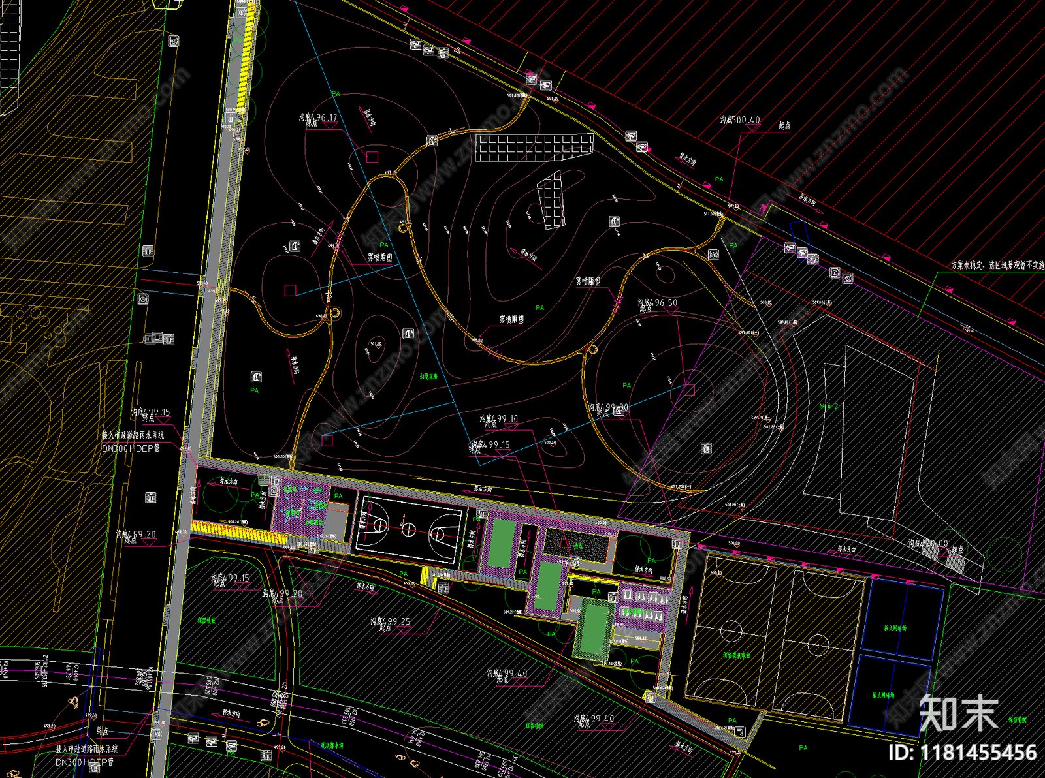
Task: Click the '沟底496.50' elevation label
Action: pyautogui.click(x=658, y=303)
